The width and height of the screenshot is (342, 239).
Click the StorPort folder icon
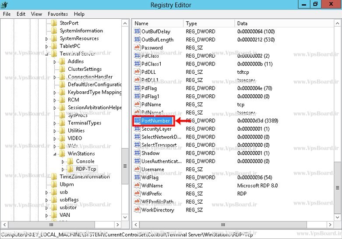pyautogui.click(x=54, y=23)
